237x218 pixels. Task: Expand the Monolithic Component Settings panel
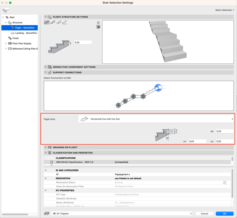click(x=46, y=67)
